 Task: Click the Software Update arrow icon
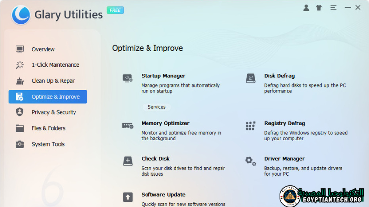(x=128, y=197)
